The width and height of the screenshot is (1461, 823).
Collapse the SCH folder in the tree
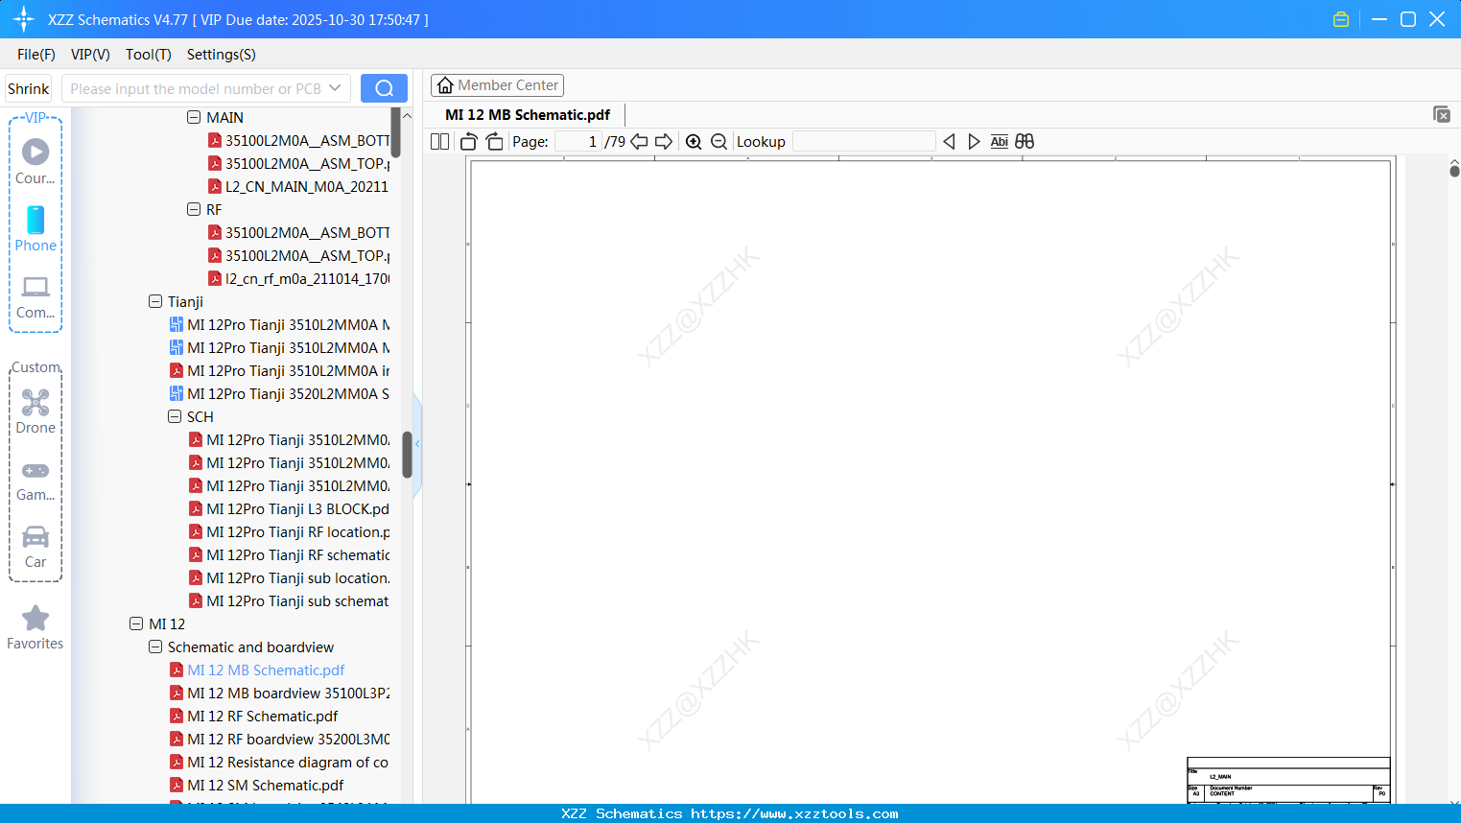[174, 416]
